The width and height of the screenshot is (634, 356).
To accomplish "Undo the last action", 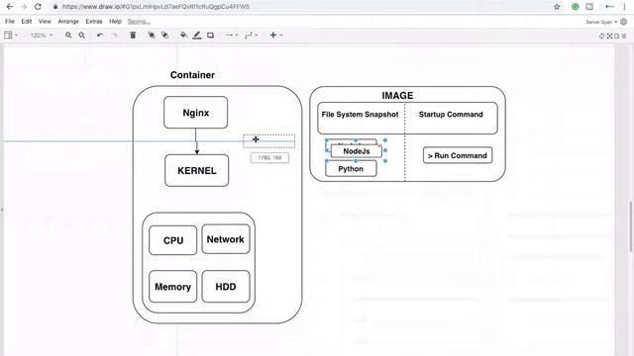I will point(100,36).
